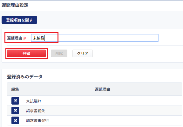This screenshot has width=183, height=127.
Task: Click edit icon for 請求書未発行 row
Action: pyautogui.click(x=15, y=120)
